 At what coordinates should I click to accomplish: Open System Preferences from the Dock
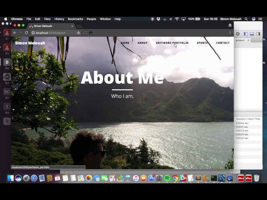point(159,178)
